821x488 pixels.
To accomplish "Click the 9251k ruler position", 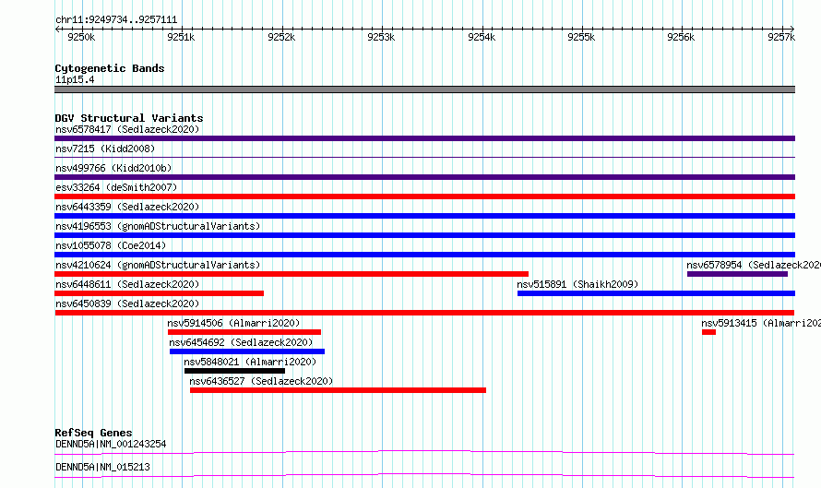I will coord(181,37).
